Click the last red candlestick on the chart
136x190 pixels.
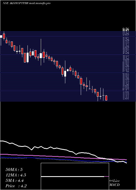point(106,98)
